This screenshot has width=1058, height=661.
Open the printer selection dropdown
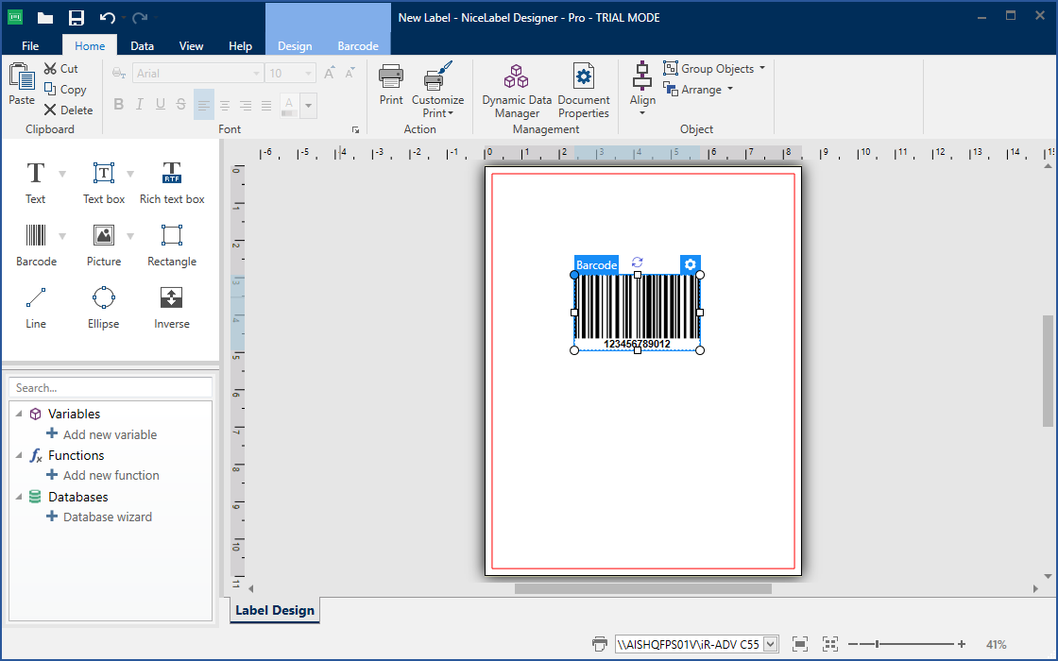pos(770,644)
